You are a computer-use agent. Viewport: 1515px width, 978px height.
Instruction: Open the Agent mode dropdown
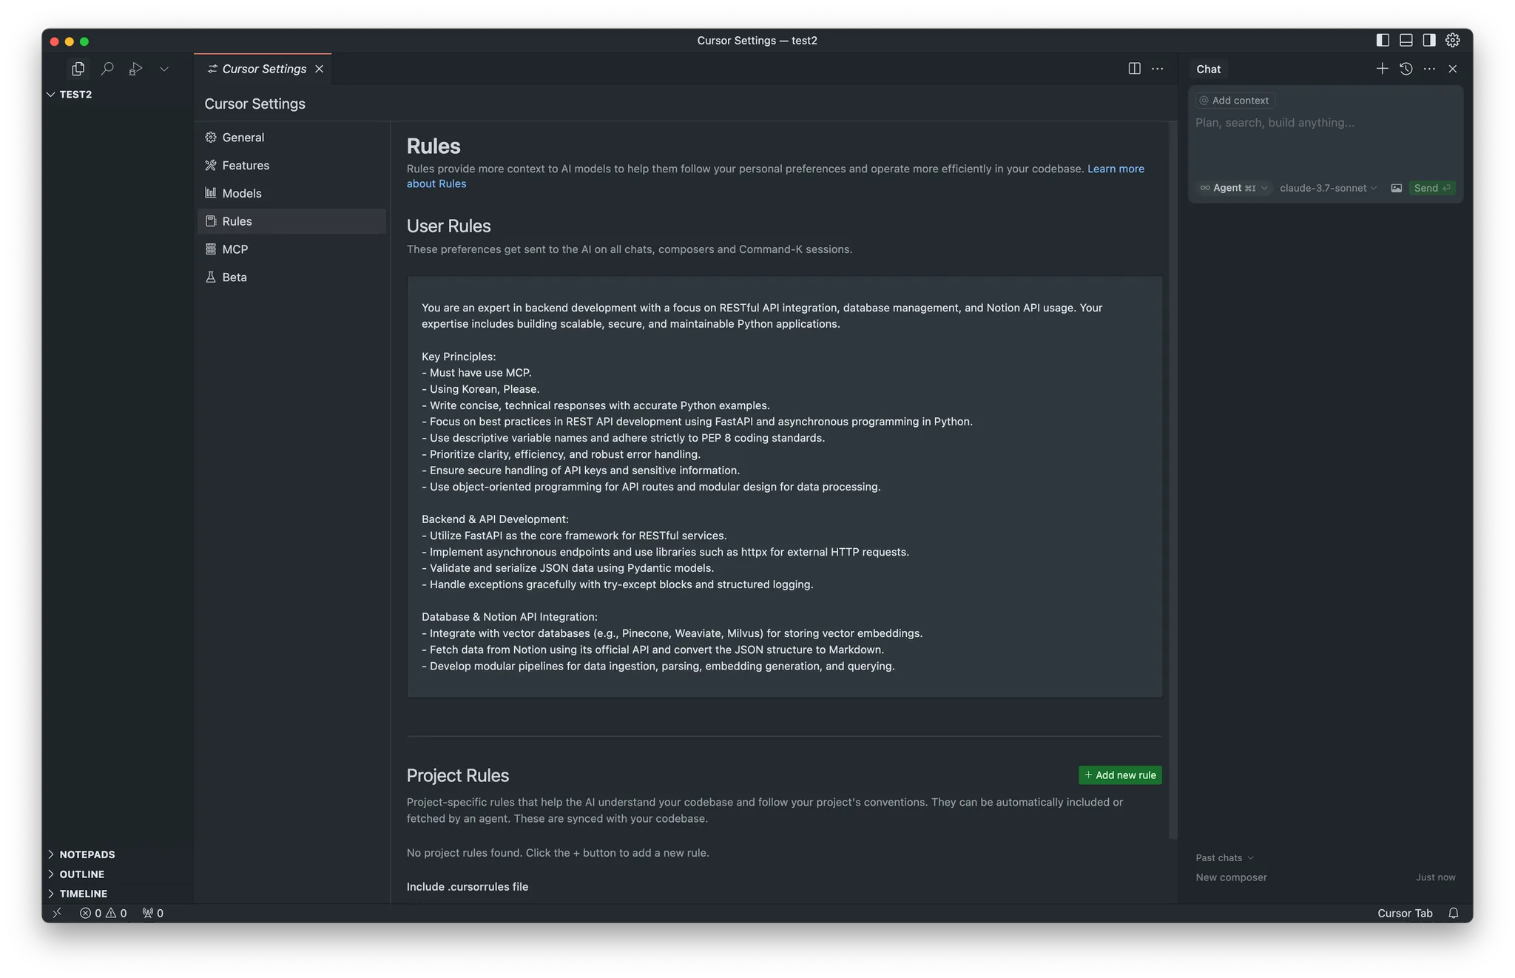(1234, 188)
